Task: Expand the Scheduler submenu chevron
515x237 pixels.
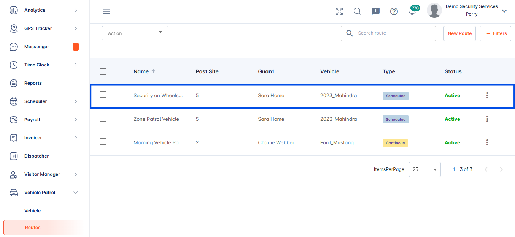Action: (x=76, y=101)
